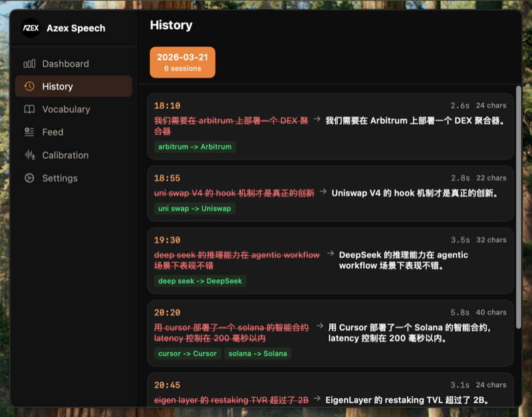Click the cursor -> Cursor tag

188,353
